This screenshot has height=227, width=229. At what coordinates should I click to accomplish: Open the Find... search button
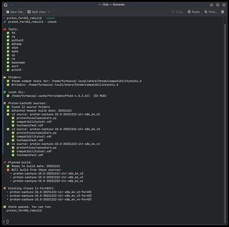coord(211,12)
